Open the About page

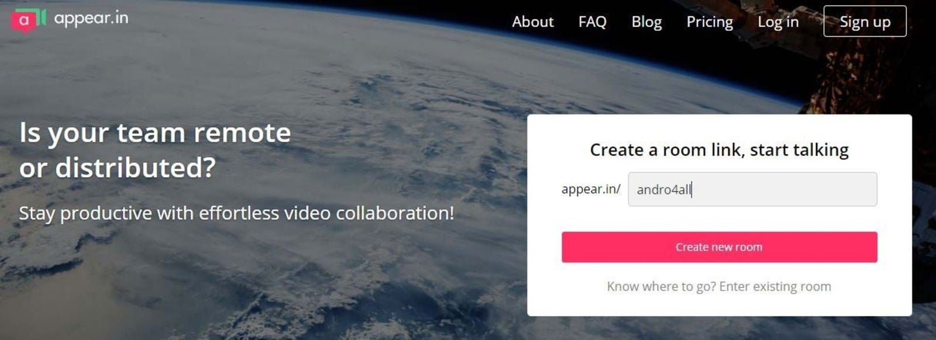[x=532, y=22]
